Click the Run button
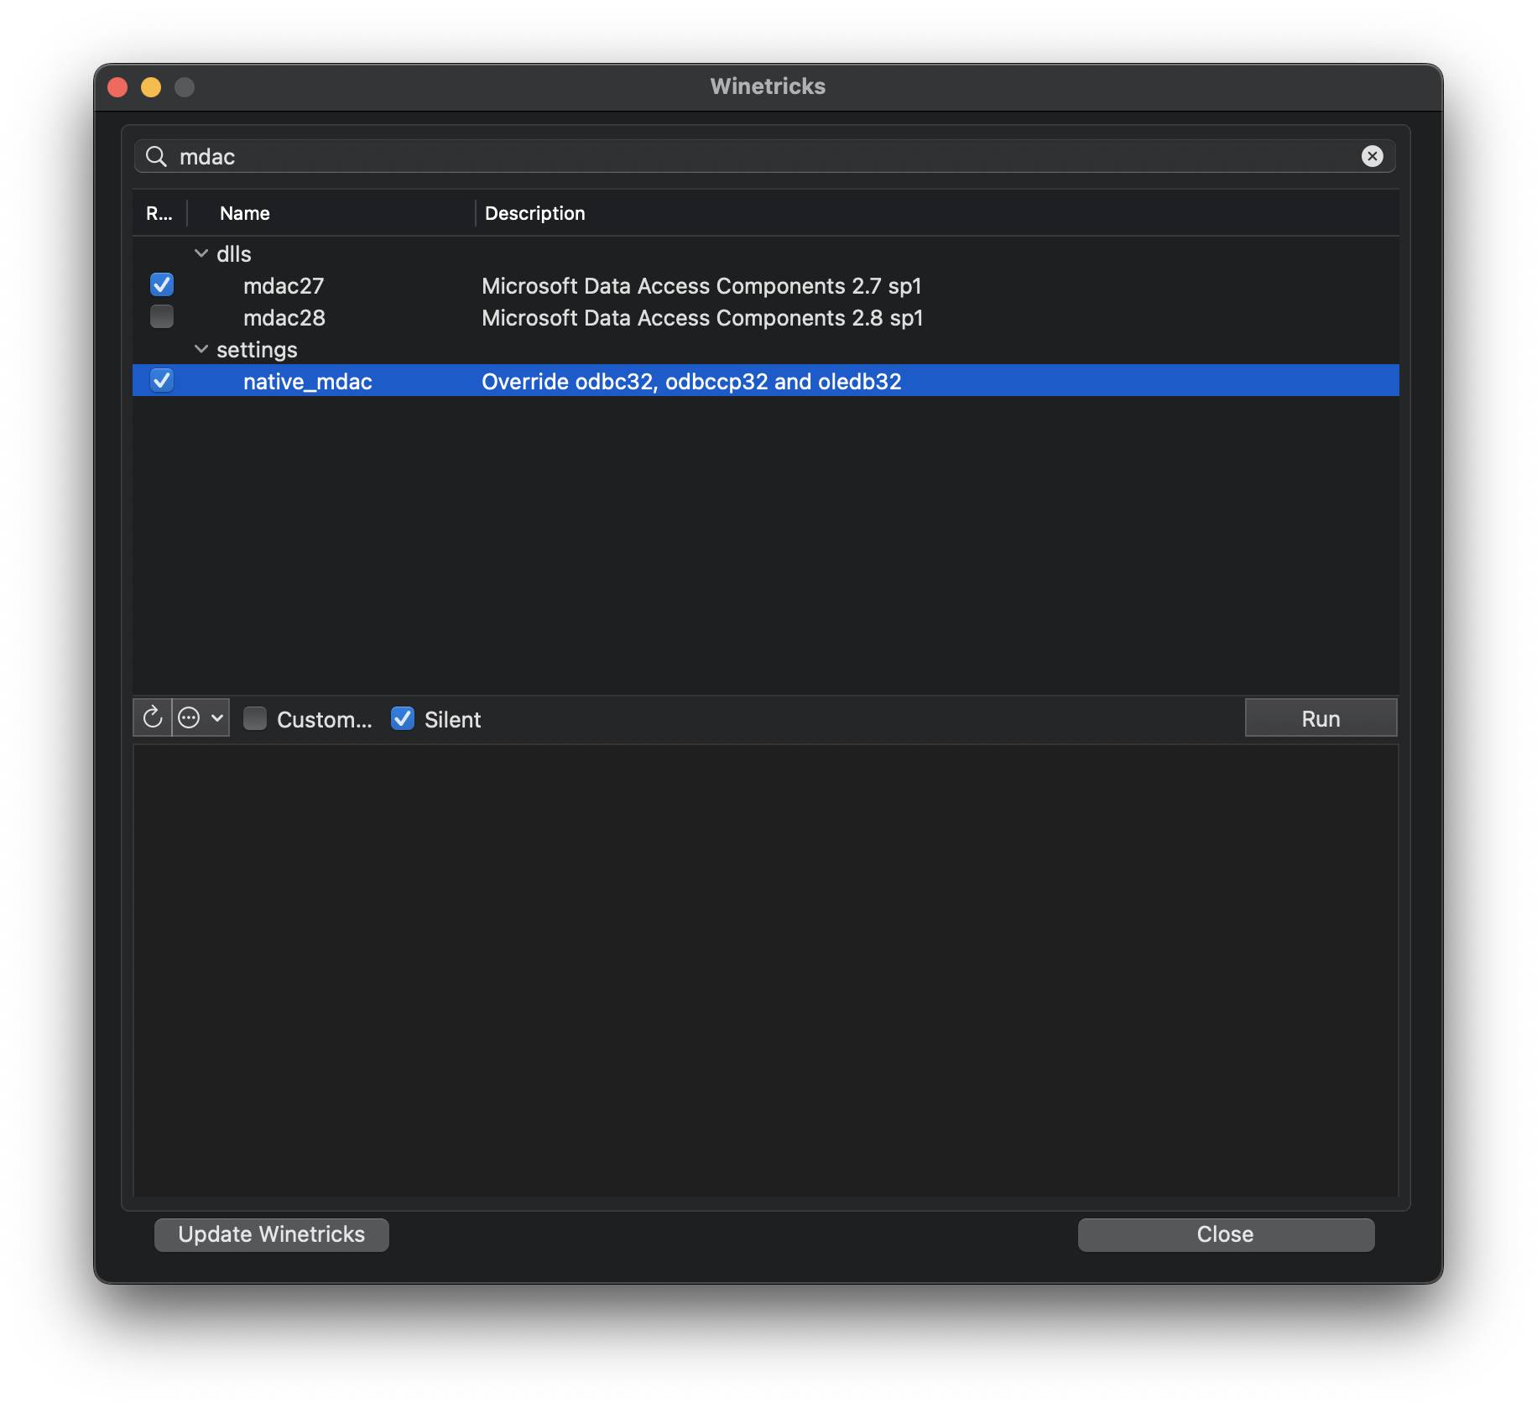 pyautogui.click(x=1321, y=718)
